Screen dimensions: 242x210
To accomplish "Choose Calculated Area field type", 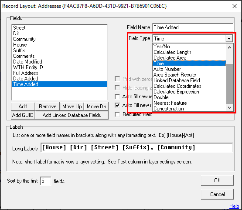I will [189, 58].
